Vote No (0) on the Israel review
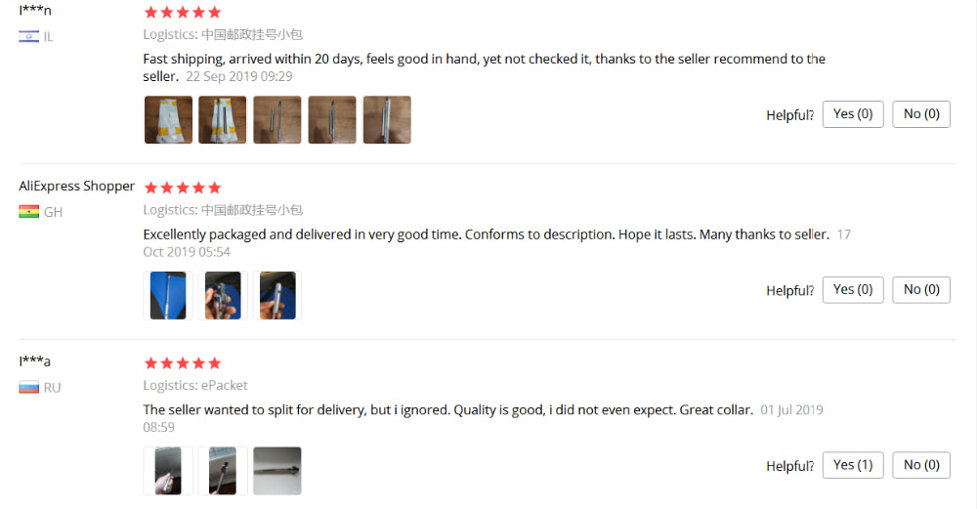The width and height of the screenshot is (977, 509). (921, 114)
